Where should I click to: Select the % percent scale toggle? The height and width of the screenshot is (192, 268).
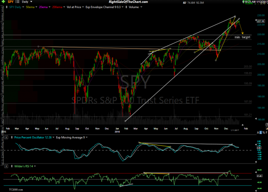pyautogui.click(x=263, y=132)
